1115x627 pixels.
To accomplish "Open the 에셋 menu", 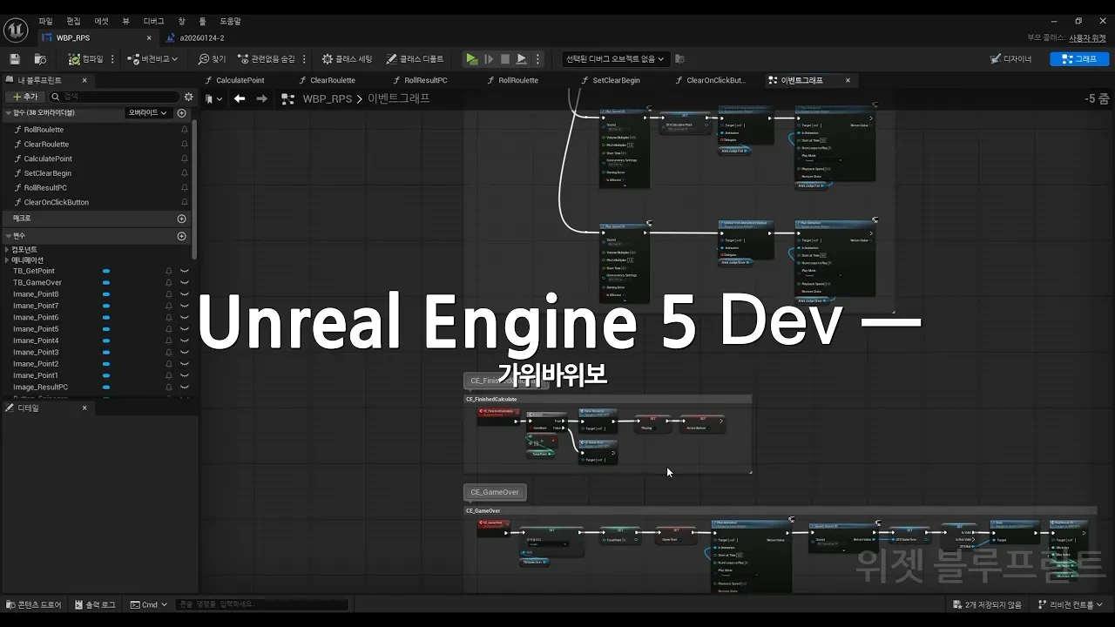I will click(x=102, y=21).
